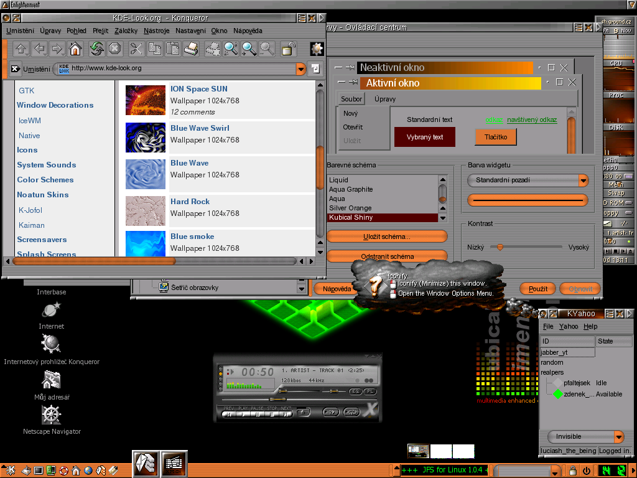Launch Netscape Navigator from the desktop icon
This screenshot has height=478, width=637.
point(51,415)
